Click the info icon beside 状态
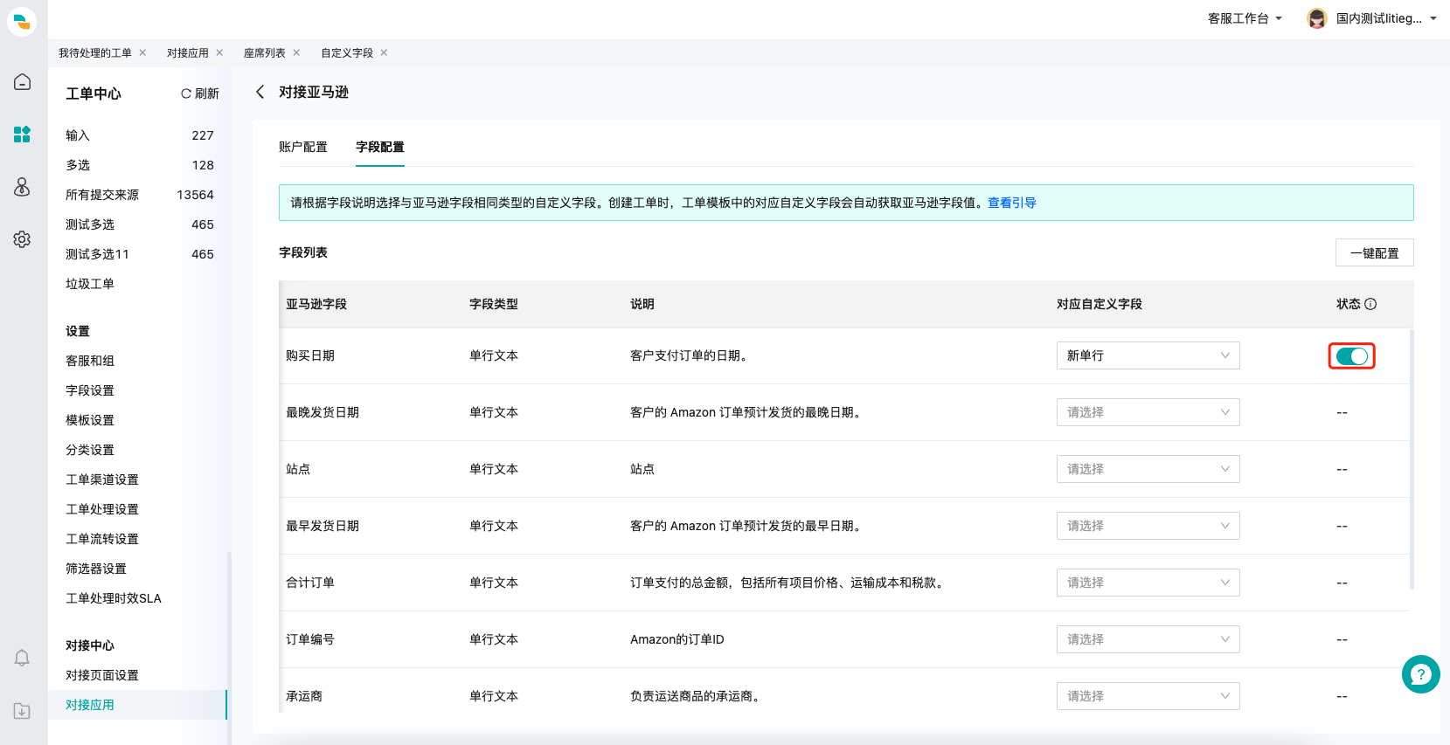This screenshot has height=745, width=1450. pos(1370,304)
